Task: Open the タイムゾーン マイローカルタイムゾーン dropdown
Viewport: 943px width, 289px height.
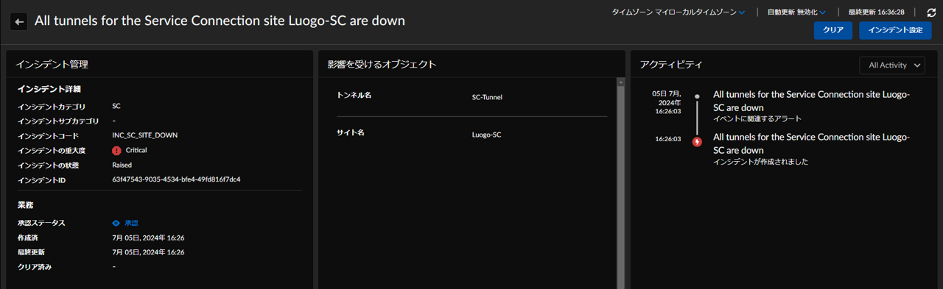Action: tap(678, 13)
